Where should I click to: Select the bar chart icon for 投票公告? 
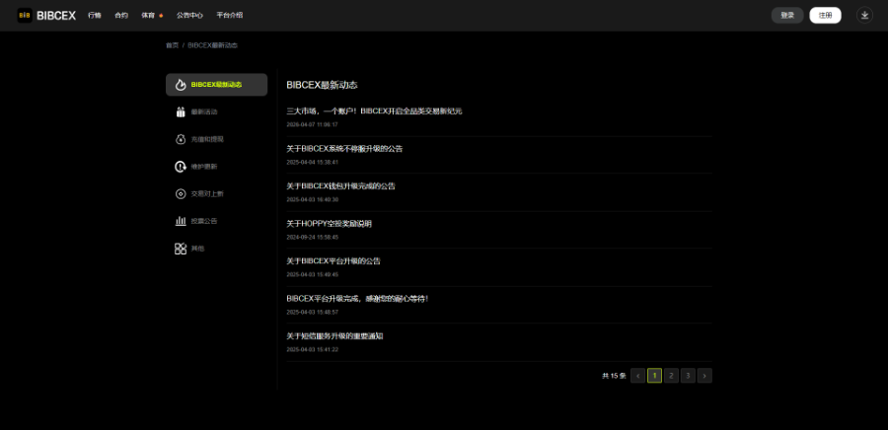181,221
